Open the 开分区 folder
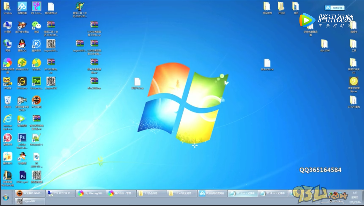This screenshot has width=364, height=206. pos(281,8)
